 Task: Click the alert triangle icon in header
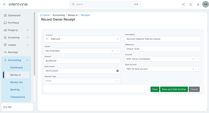click(x=198, y=4)
